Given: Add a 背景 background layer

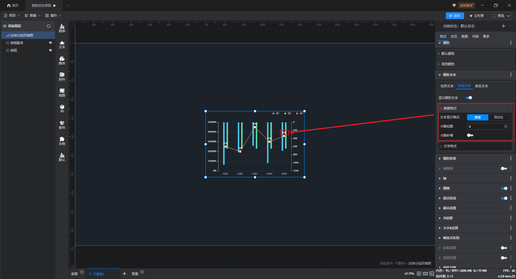Looking at the screenshot, I should point(142,272).
